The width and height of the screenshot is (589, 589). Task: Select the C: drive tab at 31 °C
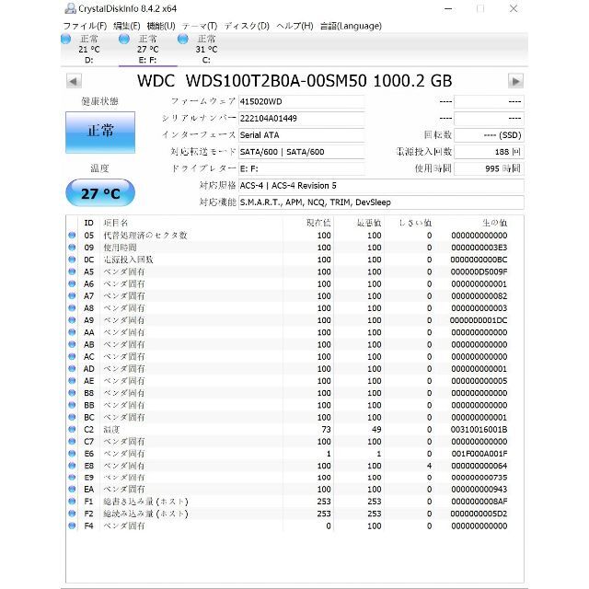coord(206,49)
